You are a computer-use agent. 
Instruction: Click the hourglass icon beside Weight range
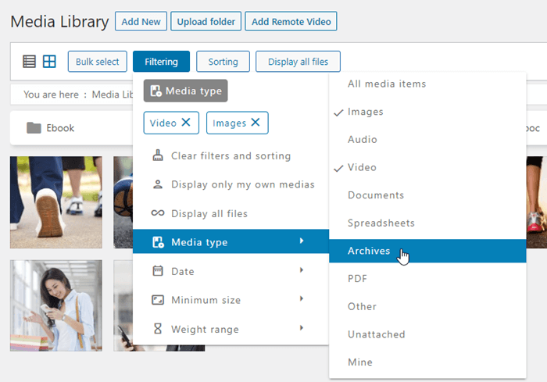click(157, 329)
